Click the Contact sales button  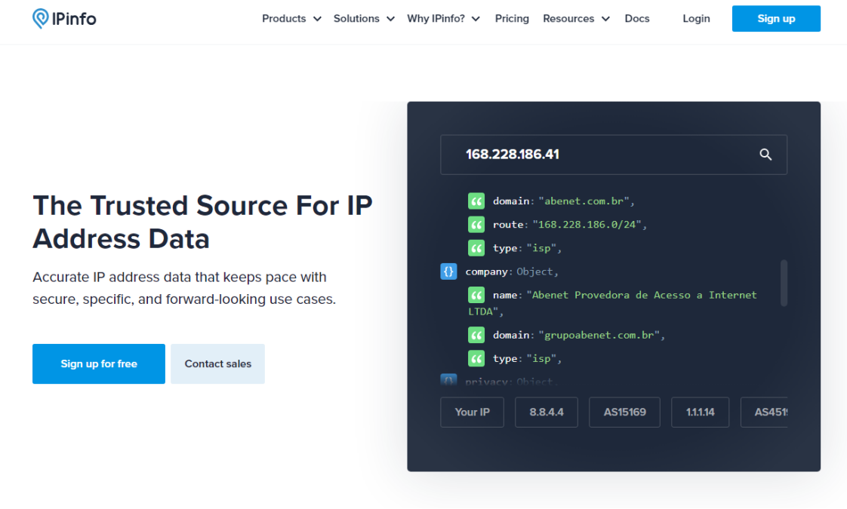point(217,363)
